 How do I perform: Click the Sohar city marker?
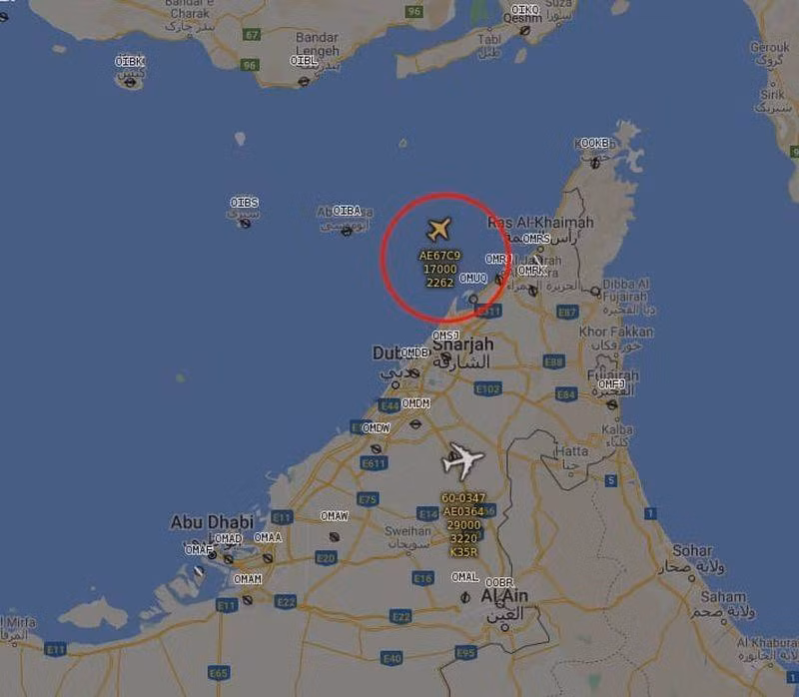pos(691,578)
